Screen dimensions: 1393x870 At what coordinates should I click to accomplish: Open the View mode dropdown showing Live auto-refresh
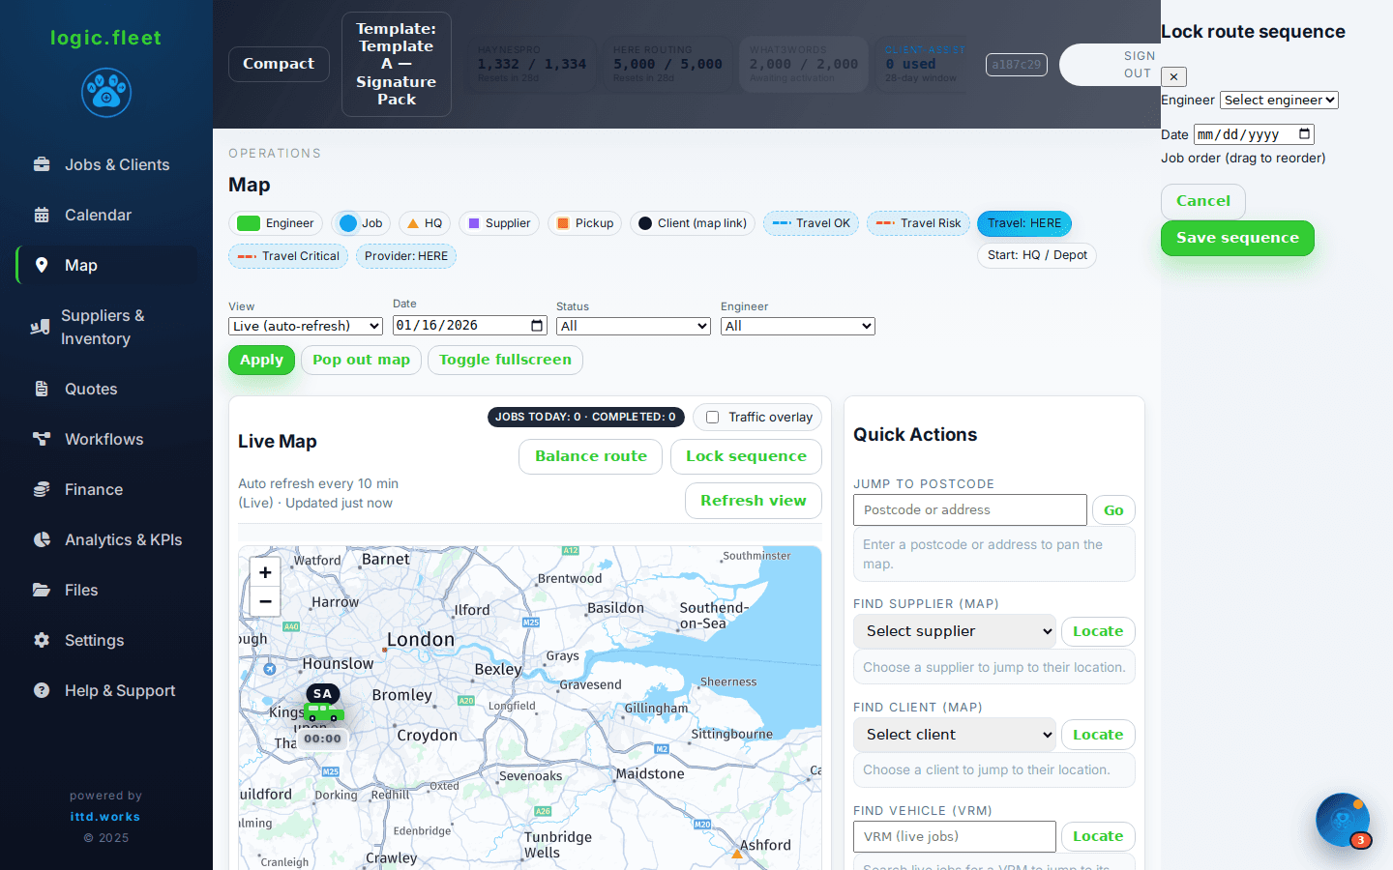tap(305, 326)
